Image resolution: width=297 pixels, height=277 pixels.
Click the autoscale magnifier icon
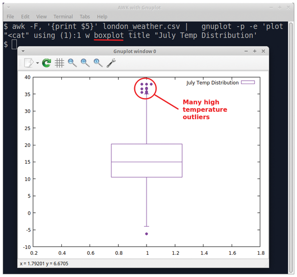coord(98,63)
